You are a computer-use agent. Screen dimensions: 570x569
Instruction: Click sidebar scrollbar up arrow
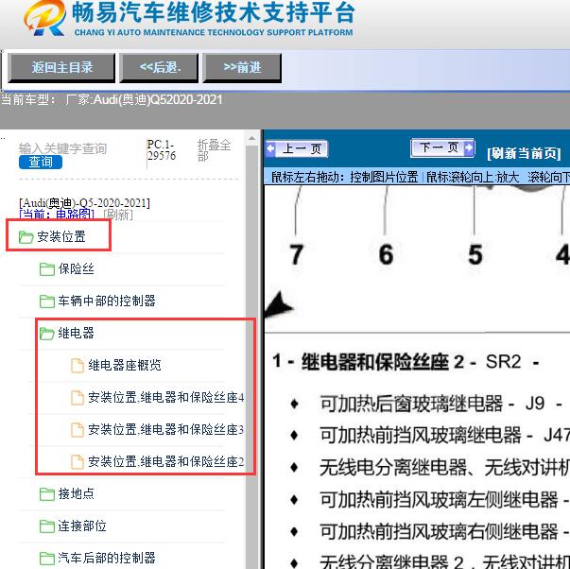pyautogui.click(x=251, y=139)
